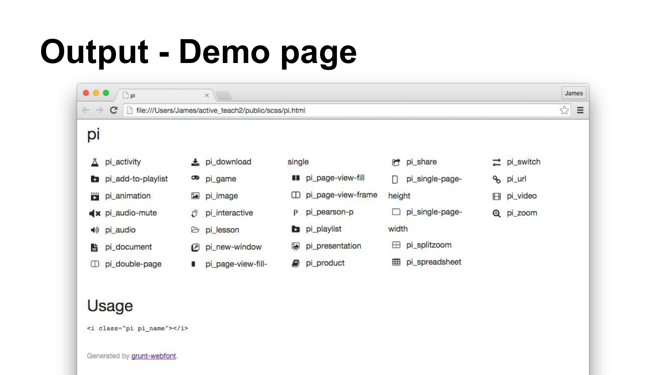The image size is (666, 375).
Task: Reload the page with the refresh button
Action: (x=114, y=110)
